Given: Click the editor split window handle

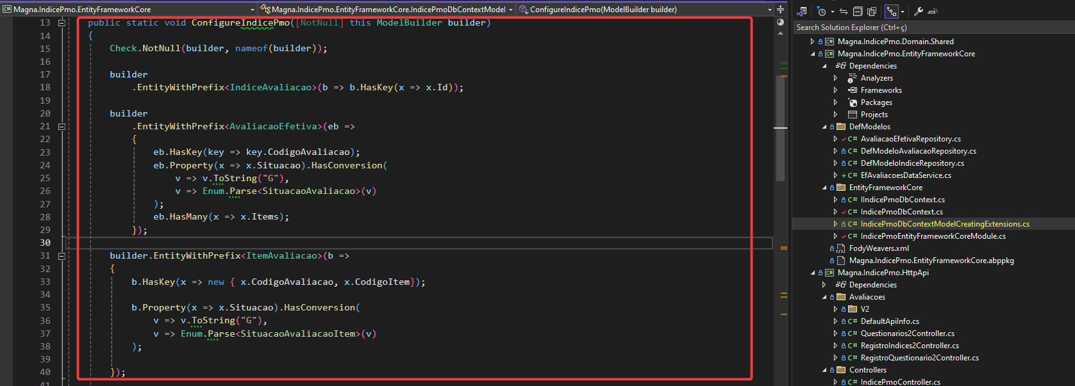Looking at the screenshot, I should tap(780, 10).
